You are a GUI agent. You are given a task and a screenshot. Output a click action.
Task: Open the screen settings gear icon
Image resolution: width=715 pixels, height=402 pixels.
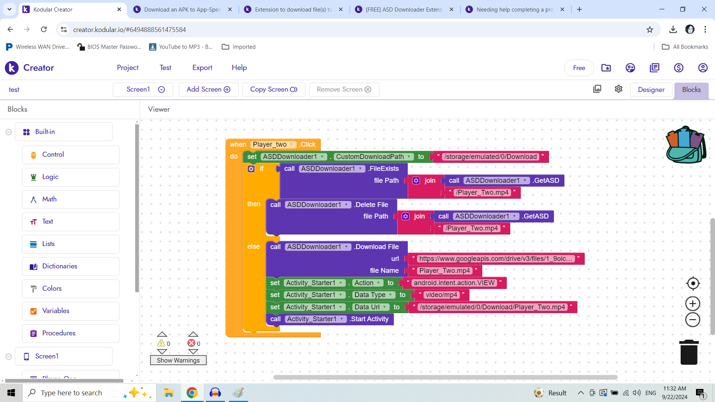tap(618, 89)
